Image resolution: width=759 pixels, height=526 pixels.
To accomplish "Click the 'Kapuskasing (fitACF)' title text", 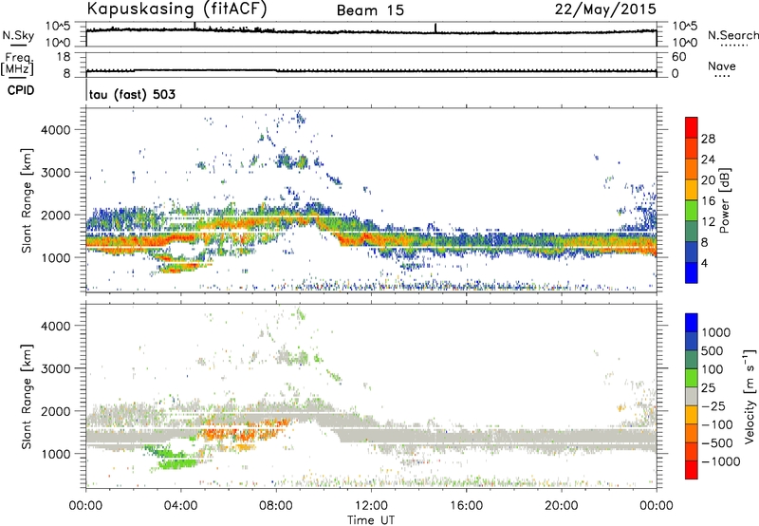I will 176,9.
